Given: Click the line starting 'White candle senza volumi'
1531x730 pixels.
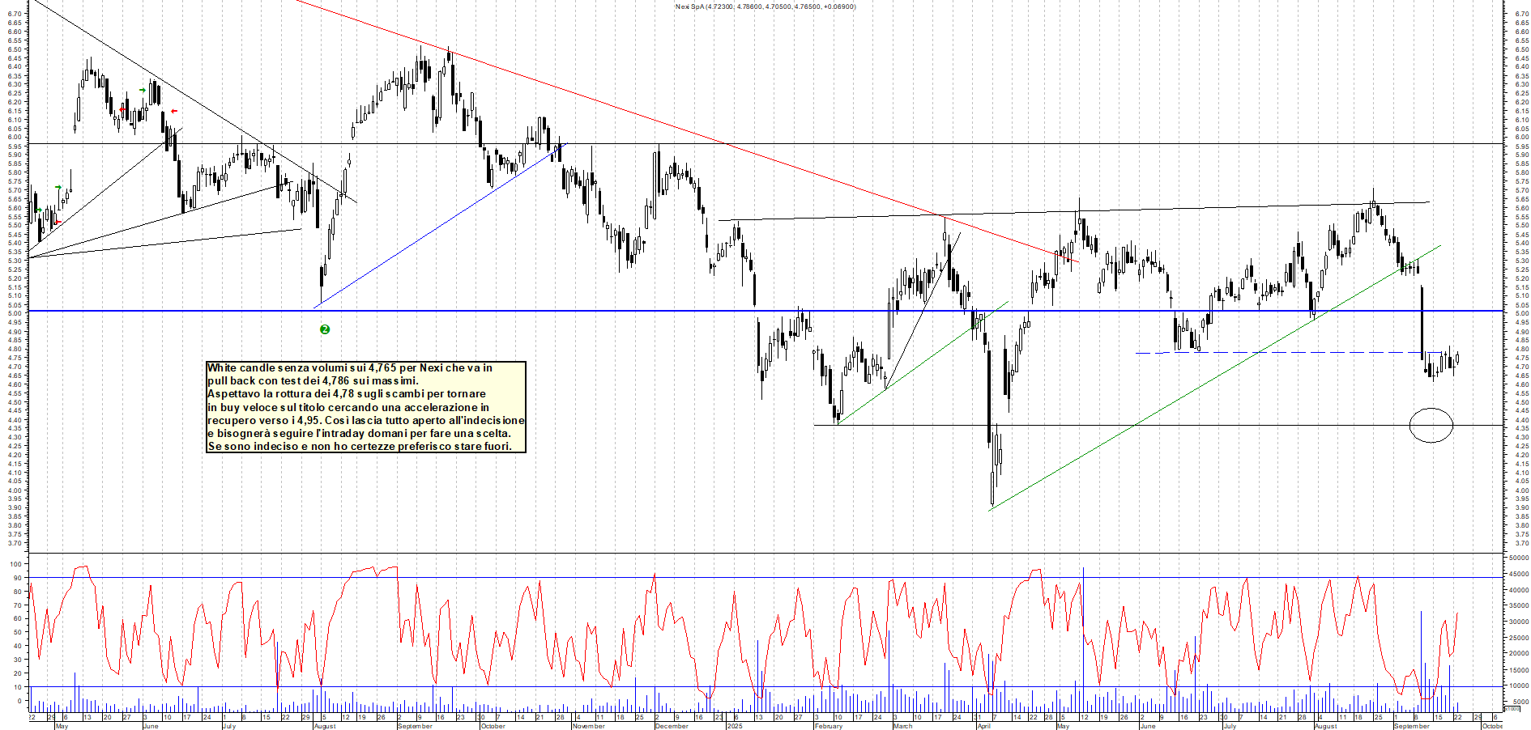Looking at the screenshot, I should coord(350,368).
